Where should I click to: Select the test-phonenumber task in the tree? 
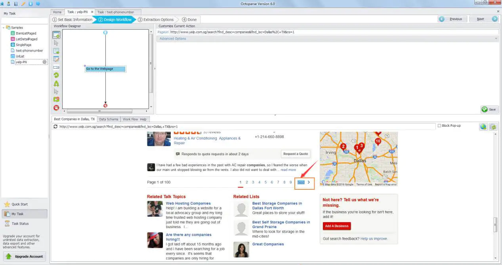tap(29, 51)
